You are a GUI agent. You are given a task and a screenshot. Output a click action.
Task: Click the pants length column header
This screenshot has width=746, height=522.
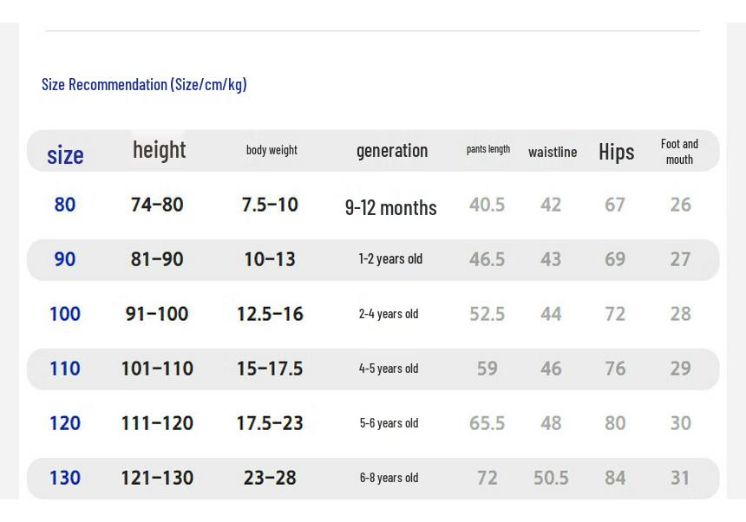[488, 149]
